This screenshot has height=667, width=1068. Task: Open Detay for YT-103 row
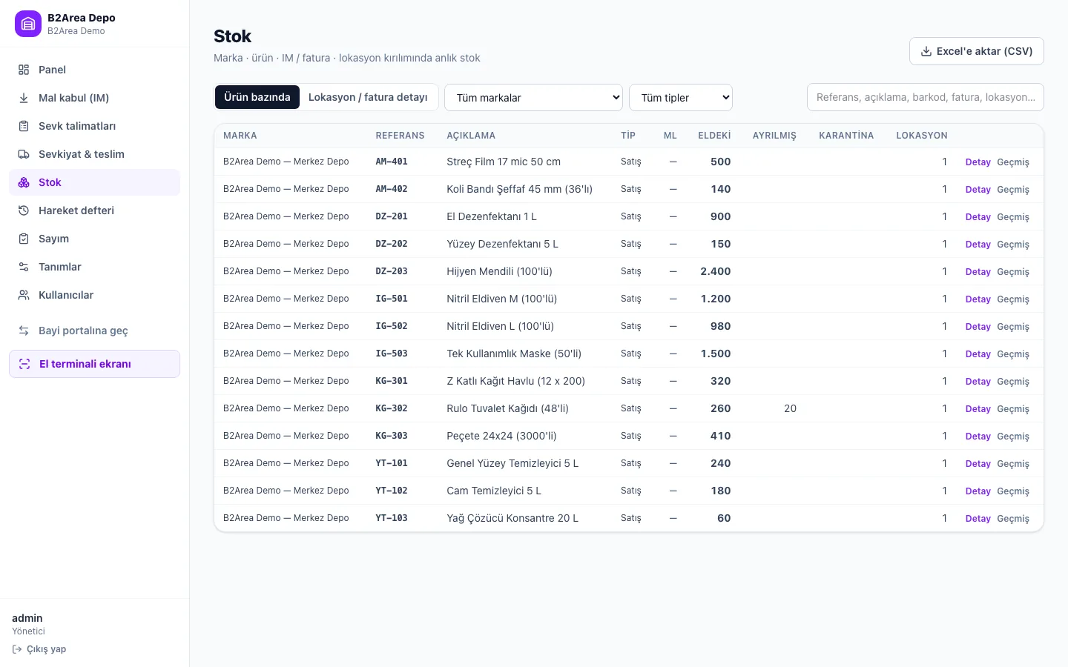click(x=978, y=519)
